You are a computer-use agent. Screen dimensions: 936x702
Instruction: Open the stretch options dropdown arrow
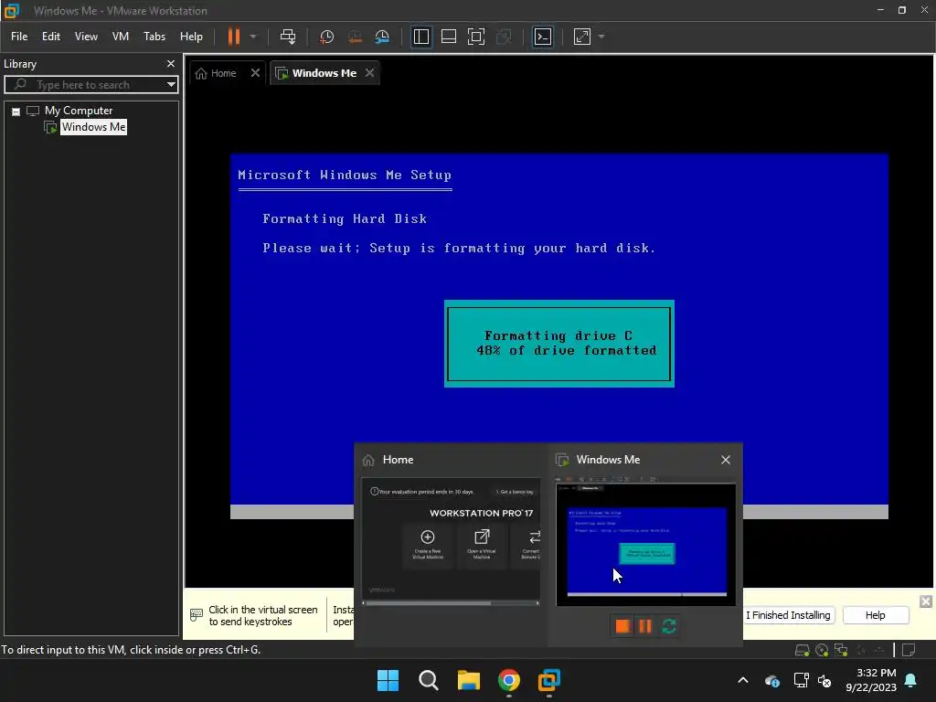(x=601, y=37)
